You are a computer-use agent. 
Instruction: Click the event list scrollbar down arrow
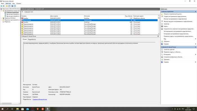[159, 34]
